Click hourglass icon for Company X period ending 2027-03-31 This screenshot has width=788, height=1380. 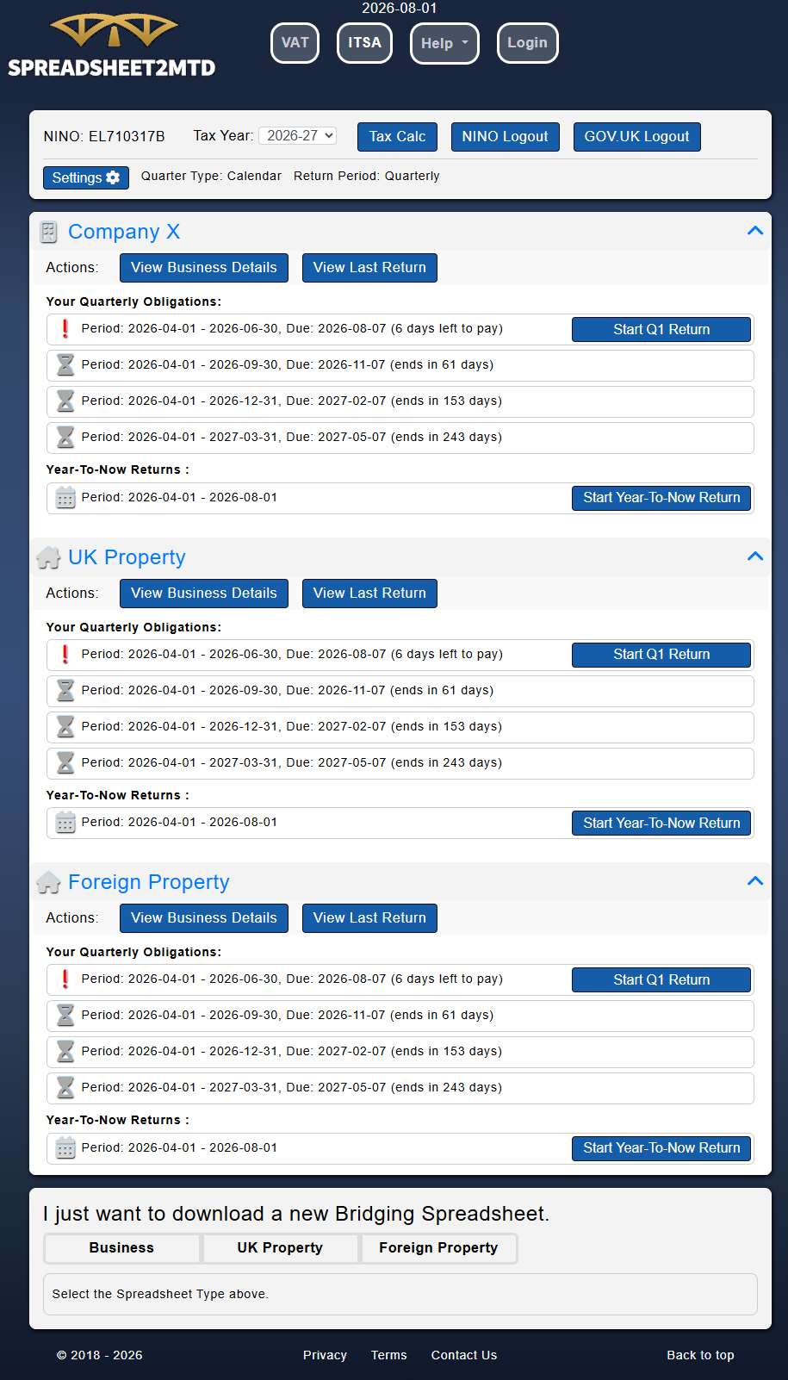(65, 438)
